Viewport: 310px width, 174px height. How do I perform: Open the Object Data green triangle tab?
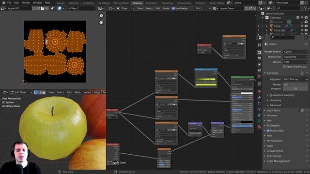point(260,121)
